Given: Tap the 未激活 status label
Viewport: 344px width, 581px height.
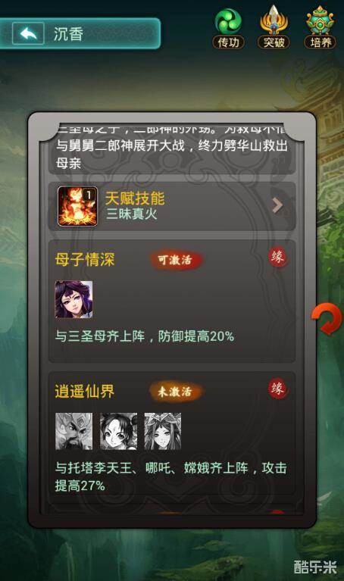Looking at the screenshot, I should click(x=175, y=392).
